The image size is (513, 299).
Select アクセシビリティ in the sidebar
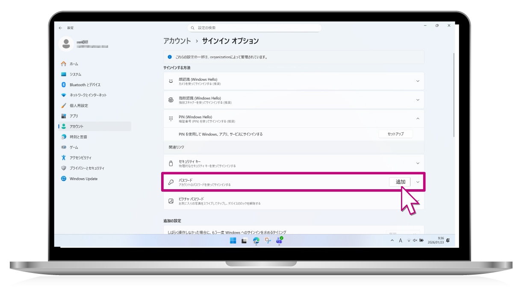click(80, 158)
